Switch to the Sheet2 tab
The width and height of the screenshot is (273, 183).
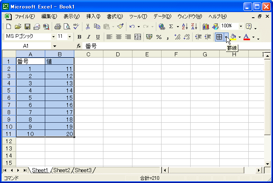tap(62, 171)
